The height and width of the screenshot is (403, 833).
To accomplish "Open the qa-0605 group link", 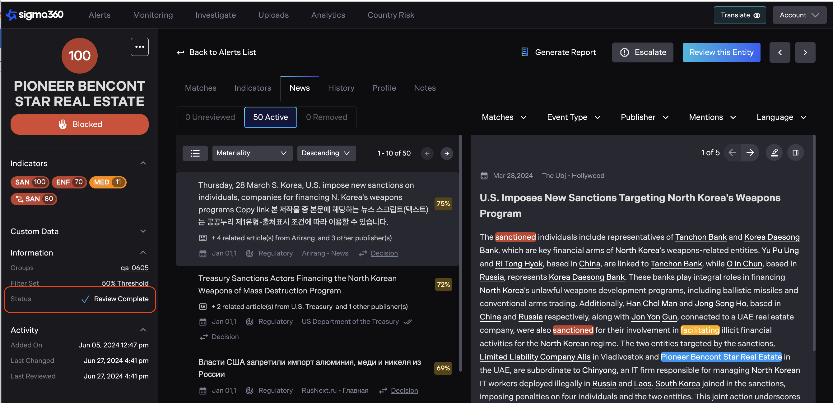I will [134, 268].
